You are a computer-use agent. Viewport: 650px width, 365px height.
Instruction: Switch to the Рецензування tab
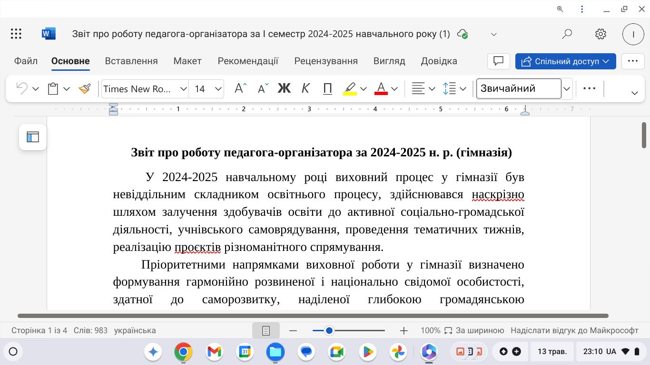(326, 61)
